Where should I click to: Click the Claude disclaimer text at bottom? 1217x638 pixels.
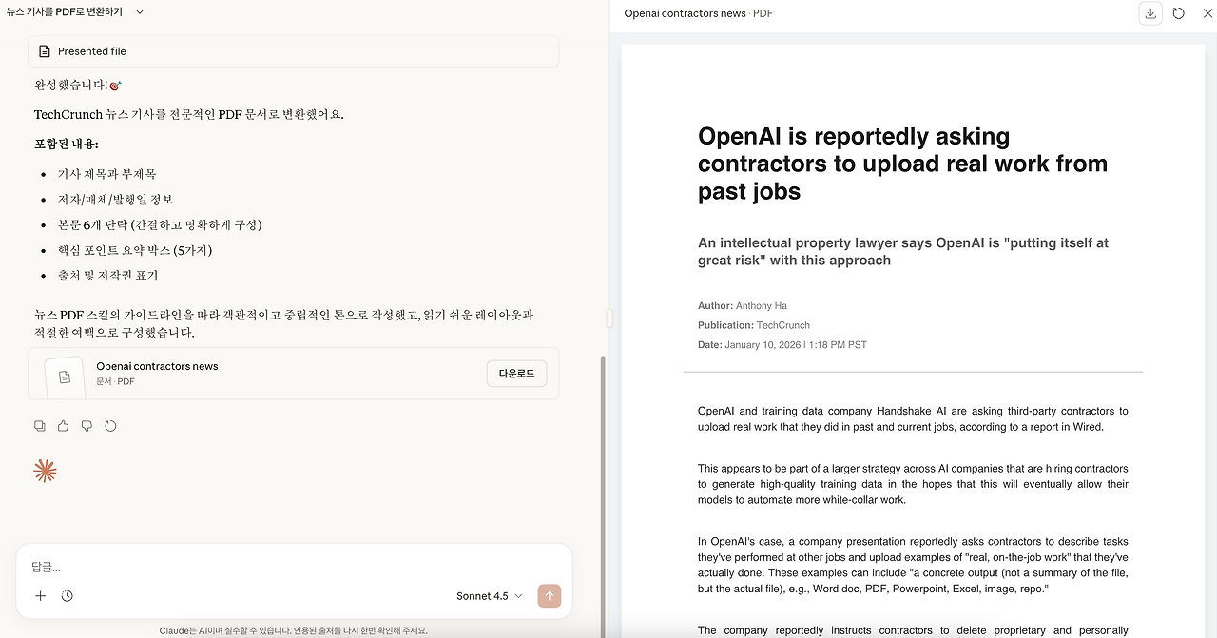click(x=294, y=630)
